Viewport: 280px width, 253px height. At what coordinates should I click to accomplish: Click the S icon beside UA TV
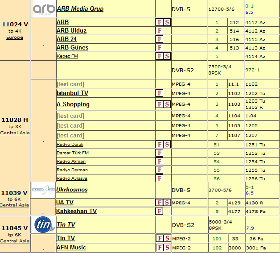[x=167, y=203]
